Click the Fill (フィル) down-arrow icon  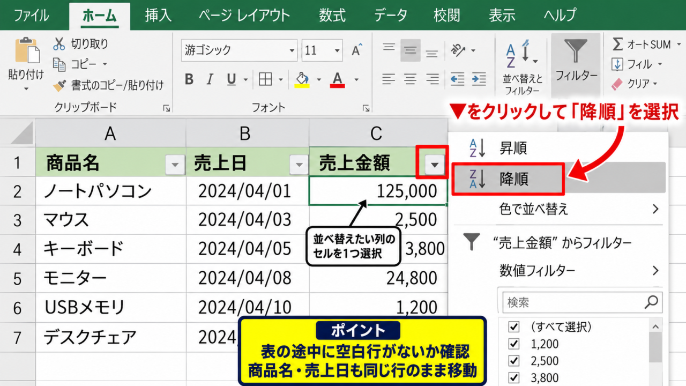point(618,64)
